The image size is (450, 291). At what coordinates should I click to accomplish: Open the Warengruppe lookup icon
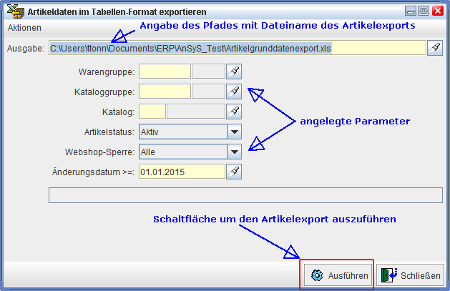[x=234, y=71]
